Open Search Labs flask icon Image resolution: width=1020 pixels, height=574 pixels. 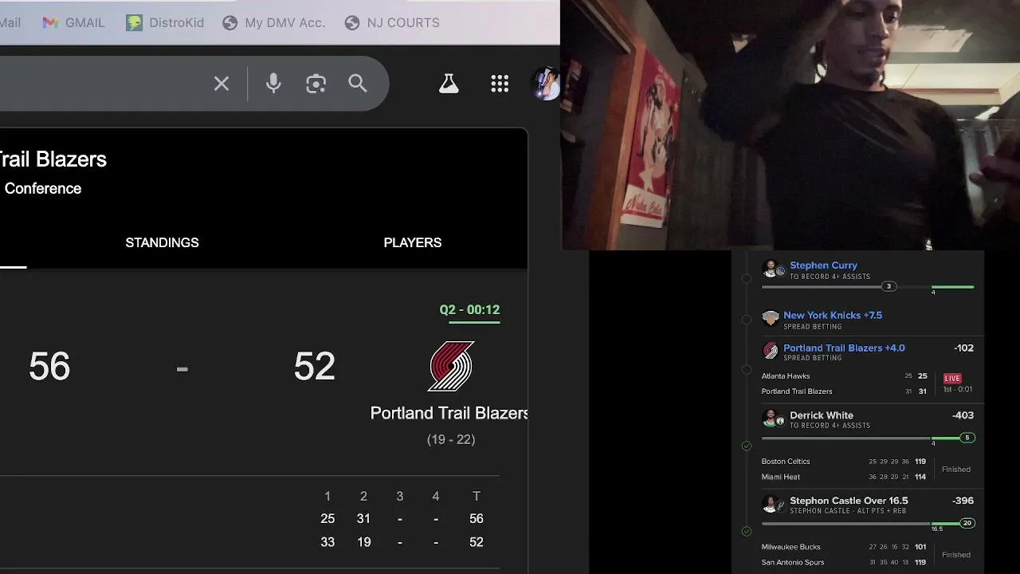[449, 84]
